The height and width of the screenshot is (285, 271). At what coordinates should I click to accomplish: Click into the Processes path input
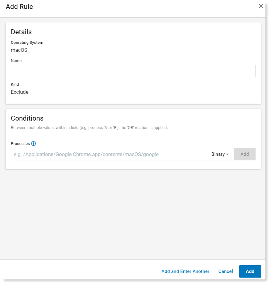(108, 154)
